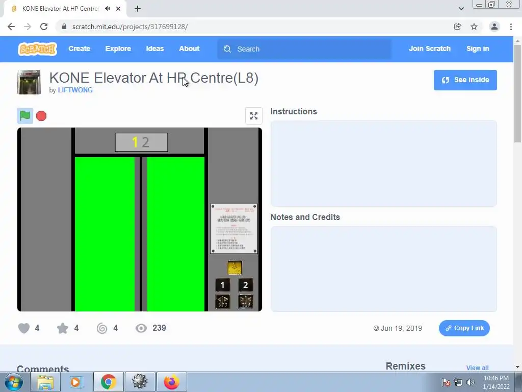Screen dimensions: 522x392
Task: Open Windows Start menu
Action: coord(14,382)
